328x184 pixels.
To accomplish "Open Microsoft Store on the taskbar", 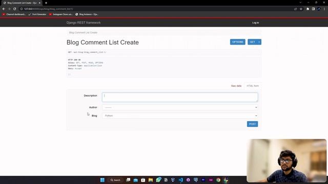I will pos(143,180).
